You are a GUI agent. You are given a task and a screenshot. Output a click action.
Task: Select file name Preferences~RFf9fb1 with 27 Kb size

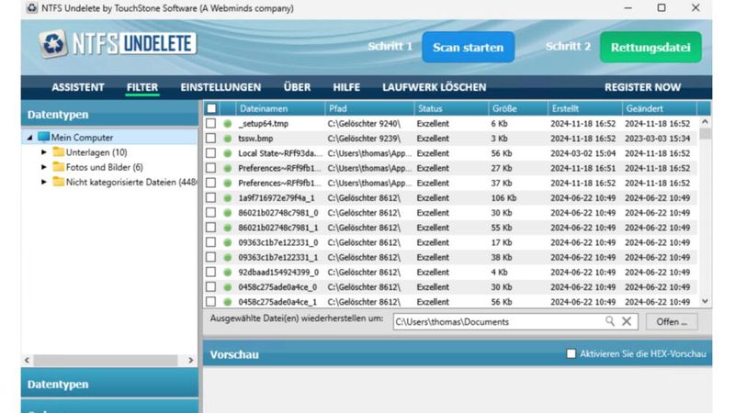point(279,168)
